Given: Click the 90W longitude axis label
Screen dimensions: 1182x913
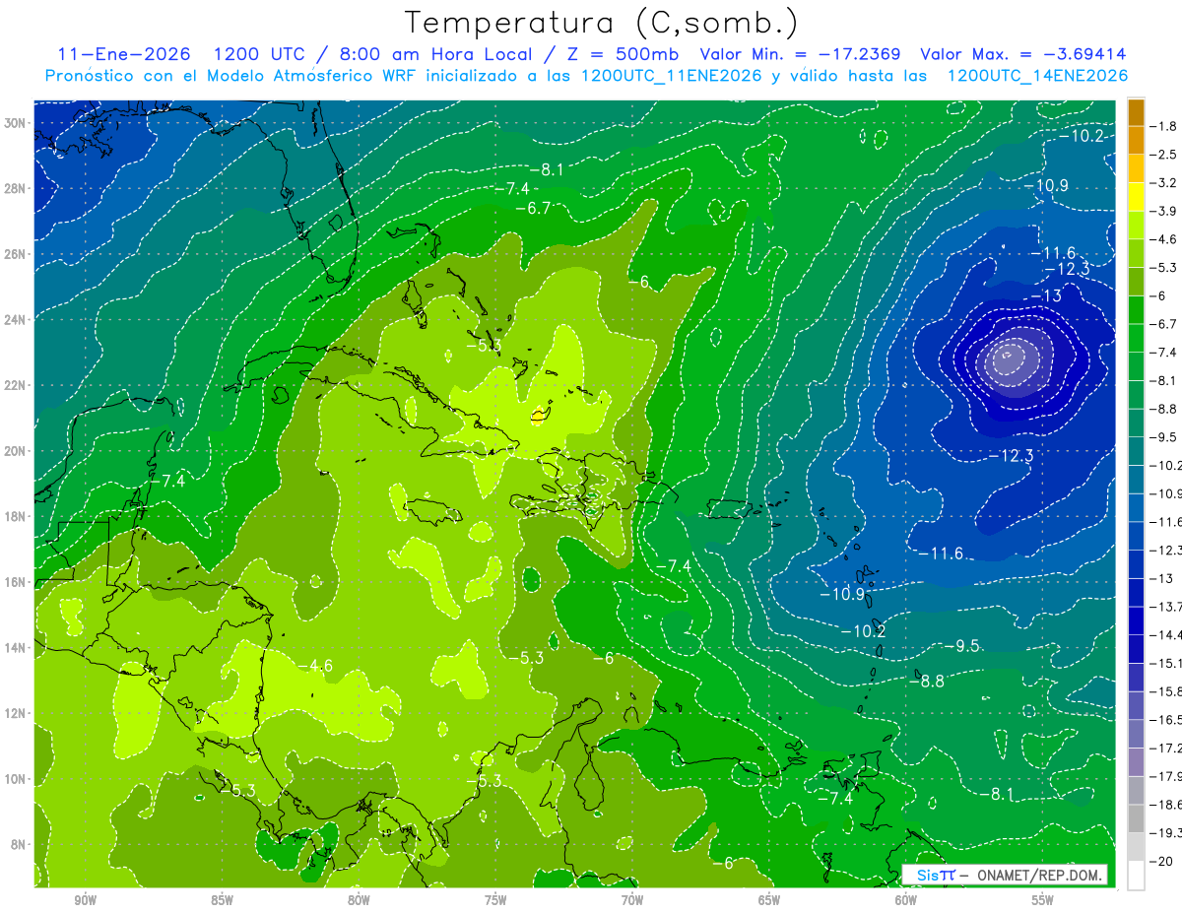Looking at the screenshot, I should click(x=85, y=900).
